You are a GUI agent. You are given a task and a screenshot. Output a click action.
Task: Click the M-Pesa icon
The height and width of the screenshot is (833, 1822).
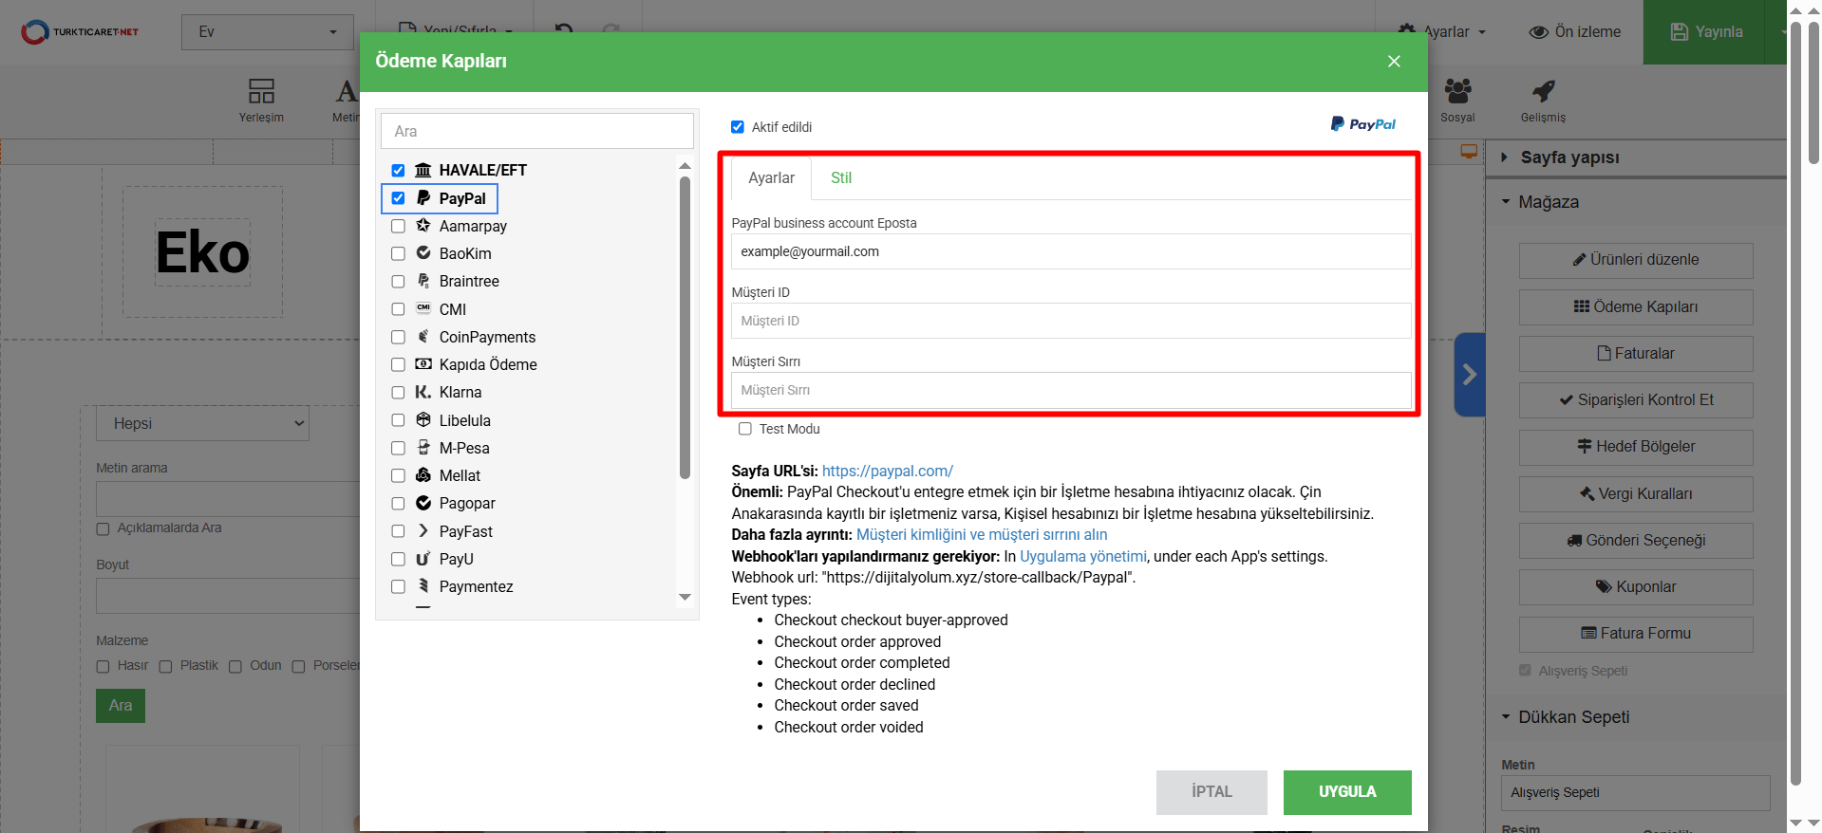click(423, 448)
